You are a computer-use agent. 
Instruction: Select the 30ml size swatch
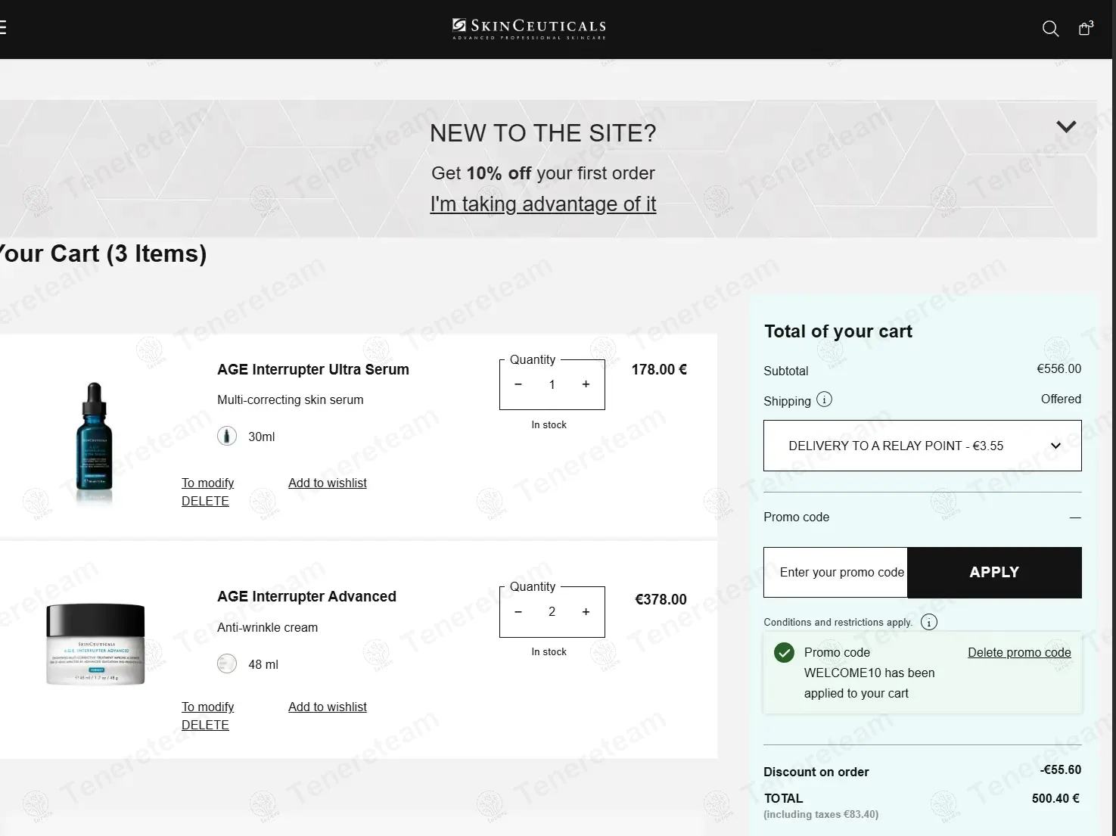pos(227,437)
